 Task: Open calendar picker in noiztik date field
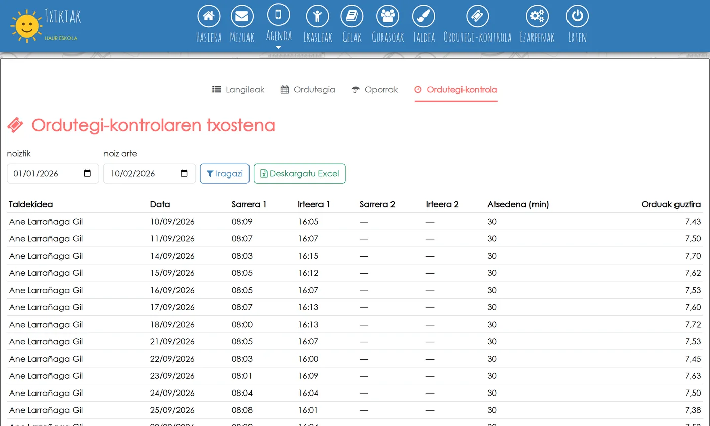pyautogui.click(x=87, y=173)
